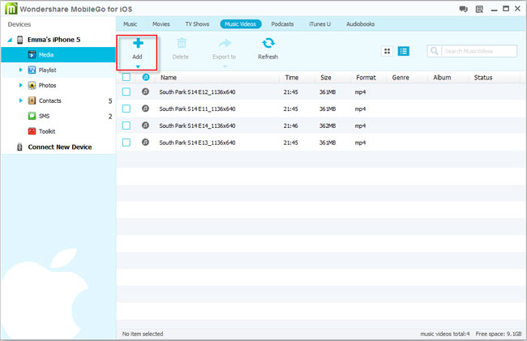Expand the Playlist tree node
This screenshot has height=341, width=527.
point(20,70)
